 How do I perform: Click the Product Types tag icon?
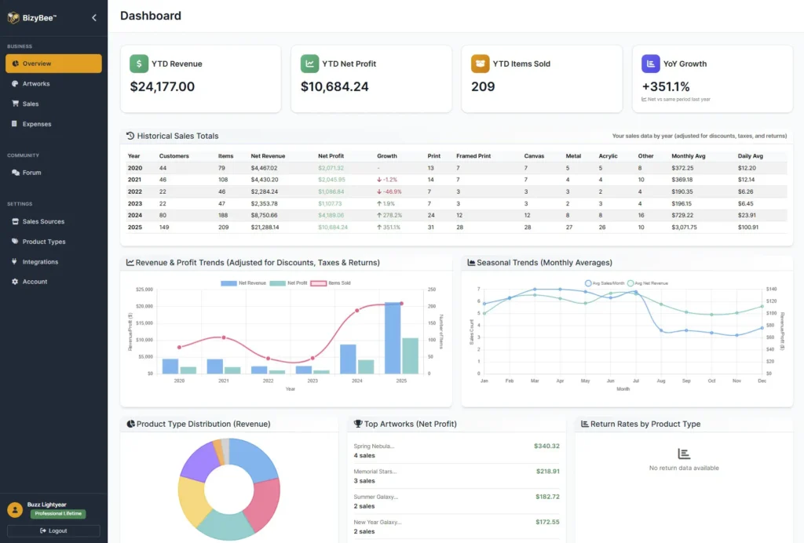click(x=15, y=242)
